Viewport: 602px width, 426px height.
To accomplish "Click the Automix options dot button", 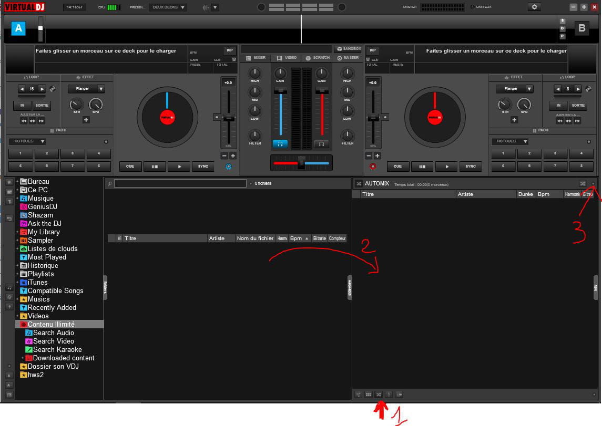I will [593, 184].
